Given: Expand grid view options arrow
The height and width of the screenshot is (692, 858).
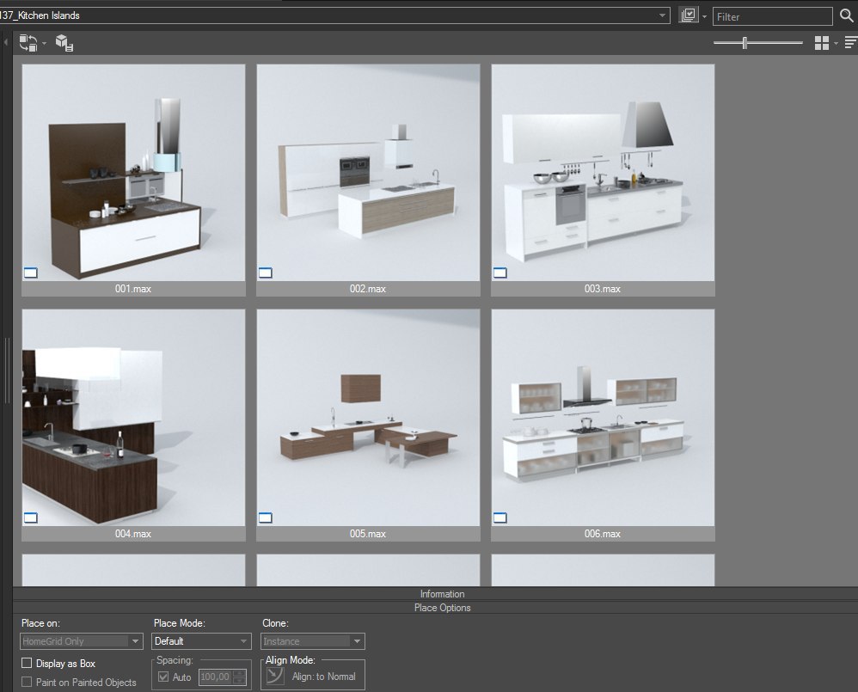Looking at the screenshot, I should (836, 43).
